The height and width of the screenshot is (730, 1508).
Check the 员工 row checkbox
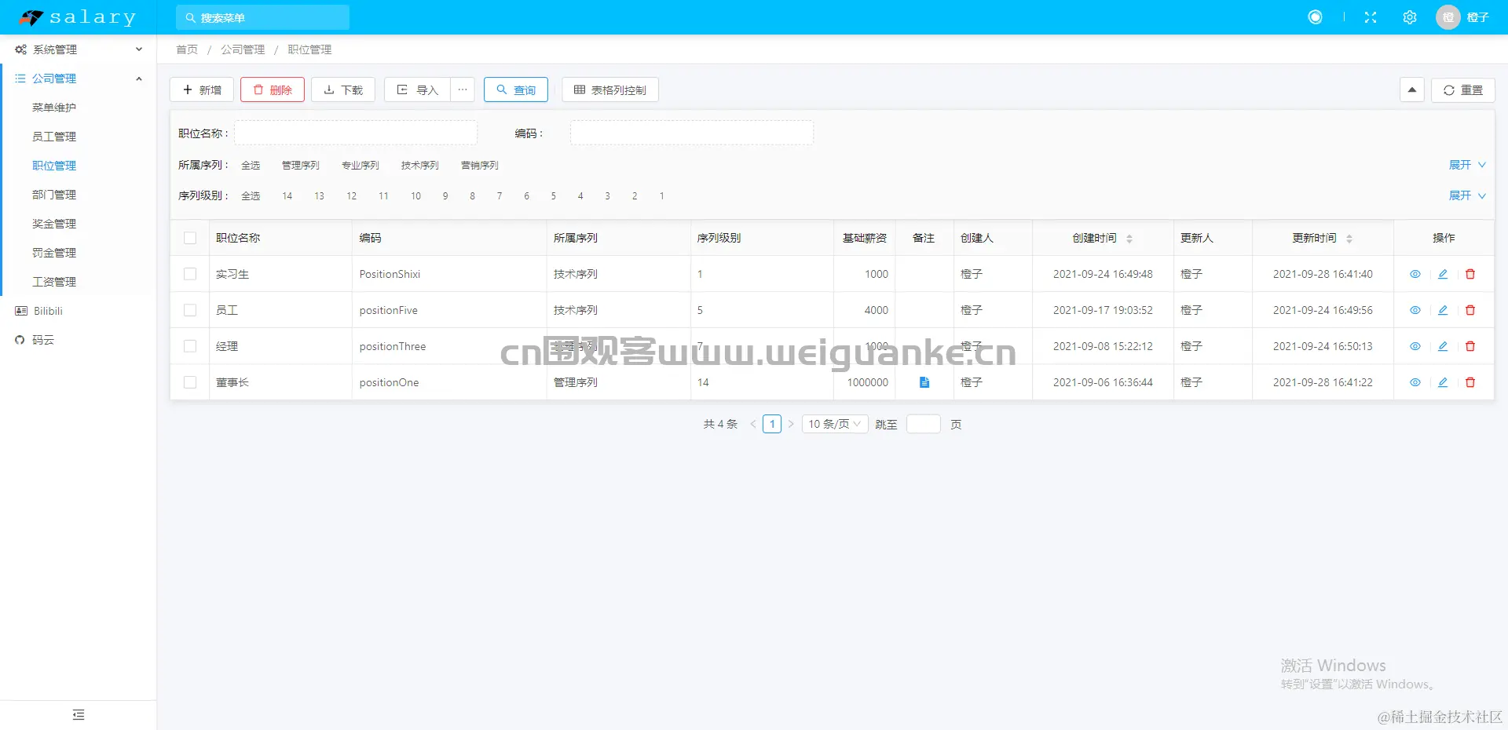[190, 310]
